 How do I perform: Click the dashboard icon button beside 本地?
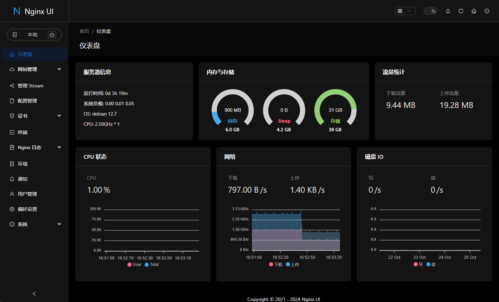(x=52, y=35)
